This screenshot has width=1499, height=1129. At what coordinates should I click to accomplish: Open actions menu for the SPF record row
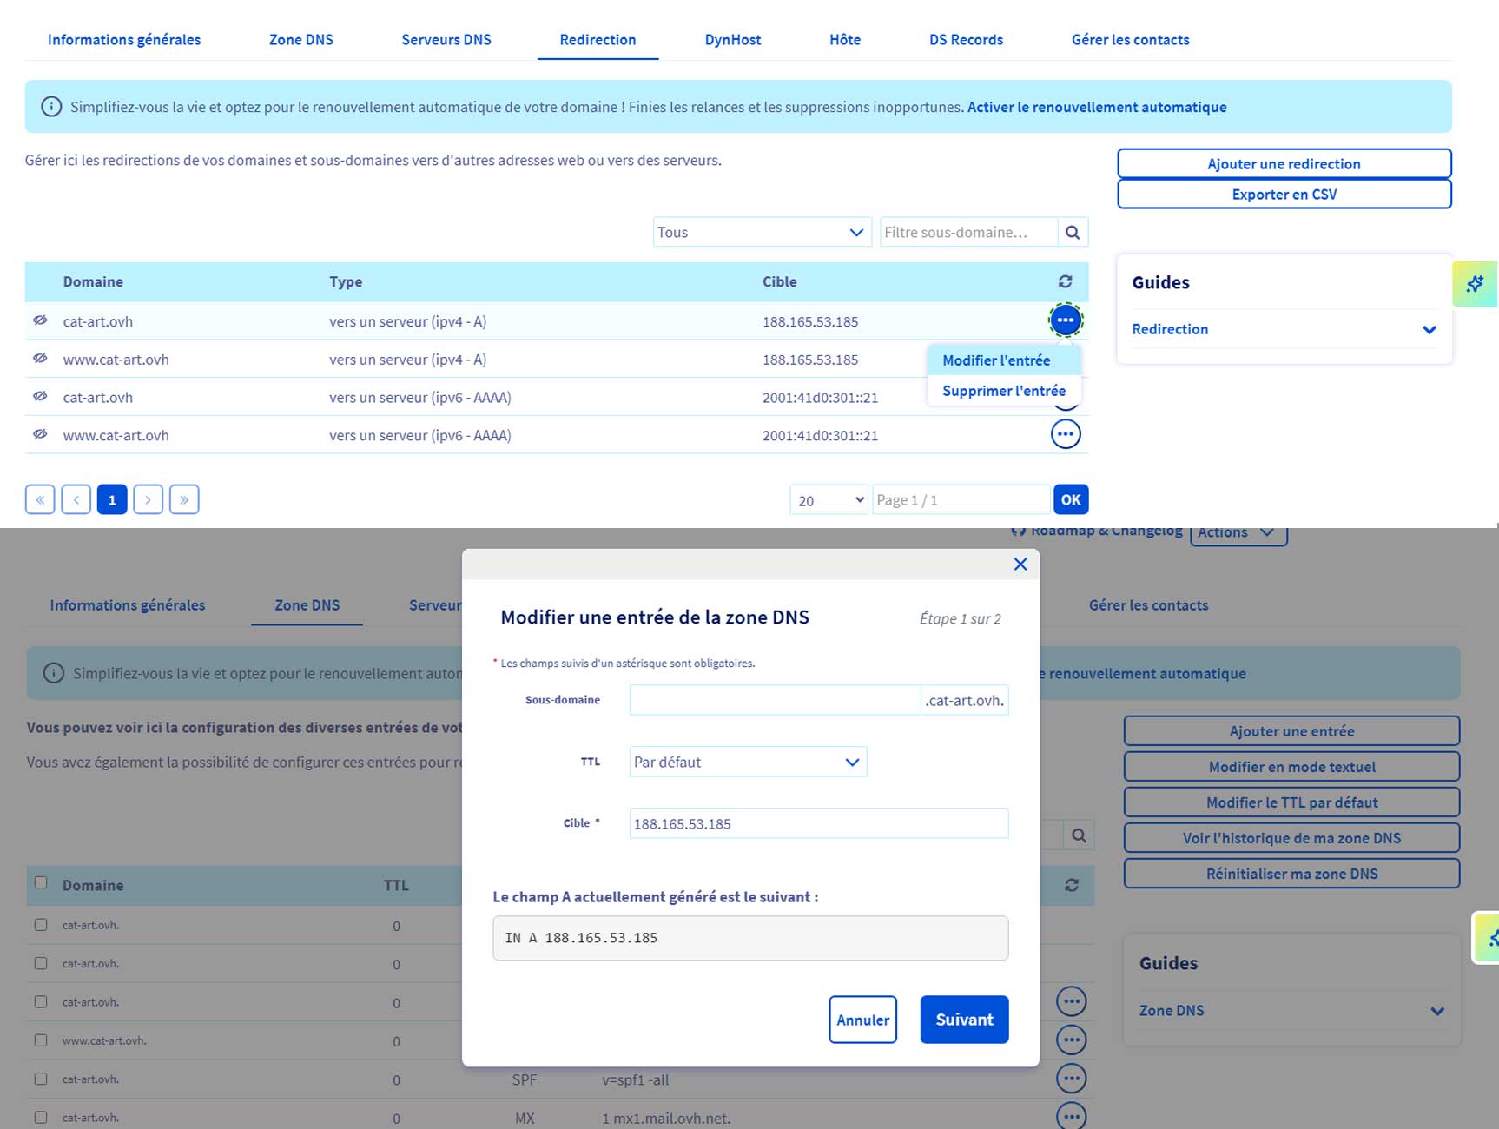(x=1071, y=1079)
